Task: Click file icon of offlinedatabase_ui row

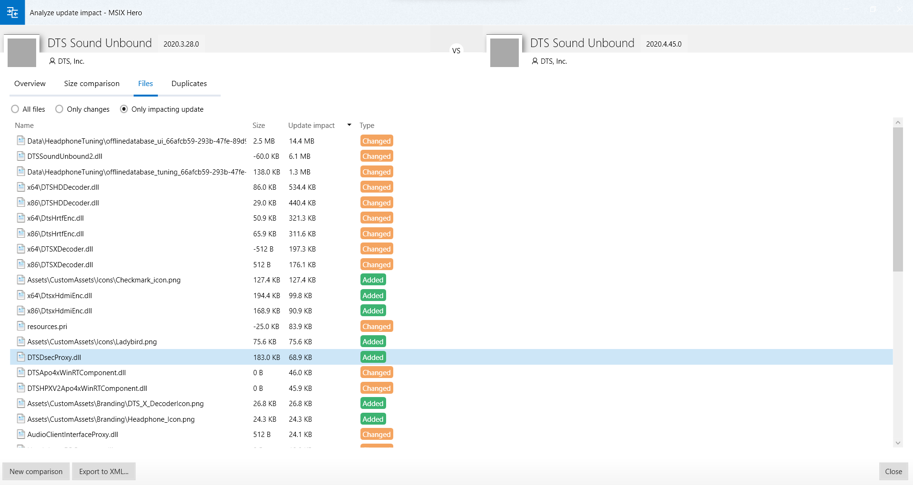Action: (21, 141)
